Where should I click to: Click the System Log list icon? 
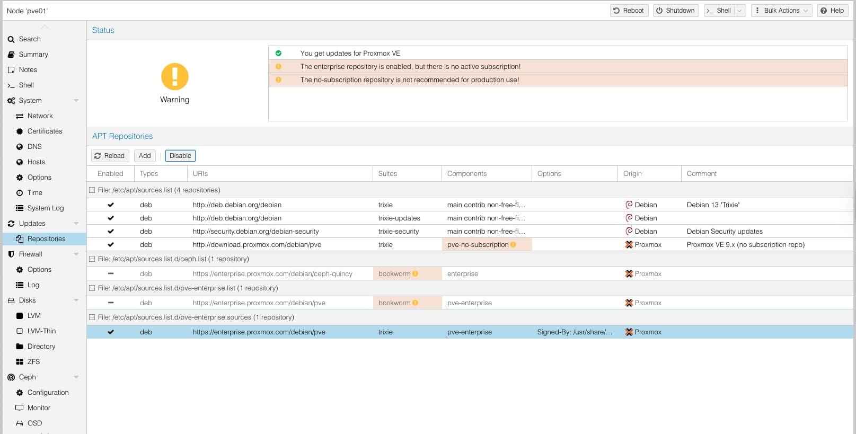coord(20,208)
